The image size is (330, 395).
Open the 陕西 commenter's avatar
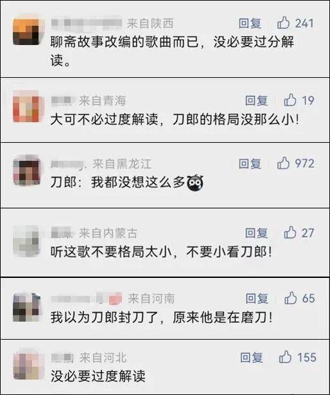click(26, 31)
